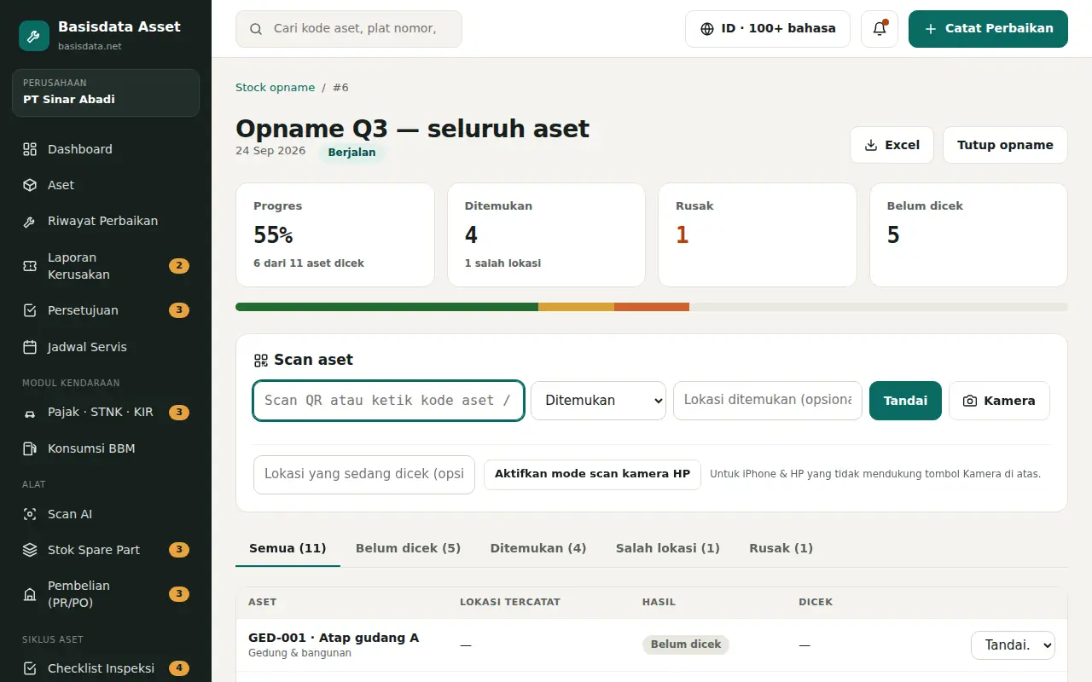1092x682 pixels.
Task: Open Kamera scanner button
Action: click(x=999, y=401)
